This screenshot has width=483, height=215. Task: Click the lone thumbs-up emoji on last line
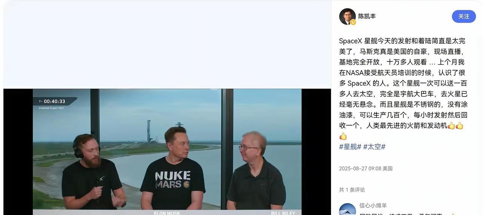coord(343,136)
